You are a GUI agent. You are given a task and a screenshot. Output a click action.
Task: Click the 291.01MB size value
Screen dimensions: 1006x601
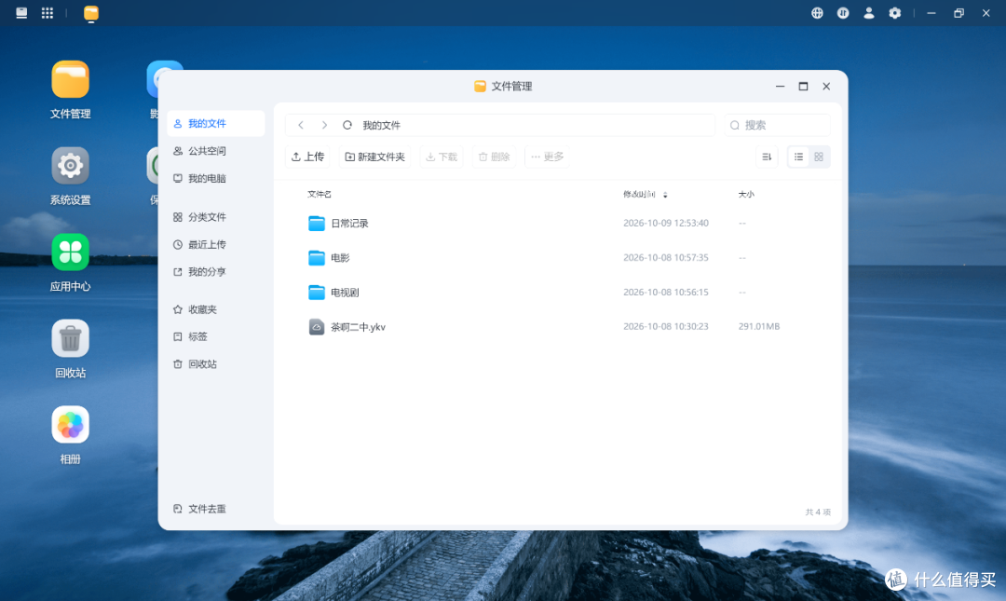(759, 326)
